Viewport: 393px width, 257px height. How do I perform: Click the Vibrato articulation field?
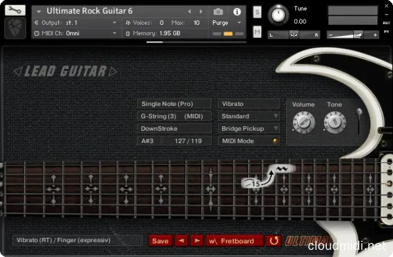(249, 104)
